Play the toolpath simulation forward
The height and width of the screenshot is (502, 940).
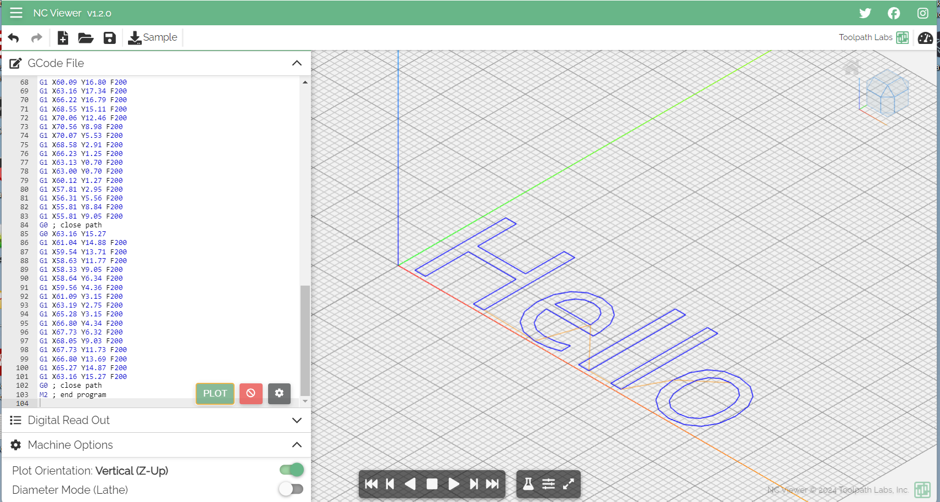[454, 484]
